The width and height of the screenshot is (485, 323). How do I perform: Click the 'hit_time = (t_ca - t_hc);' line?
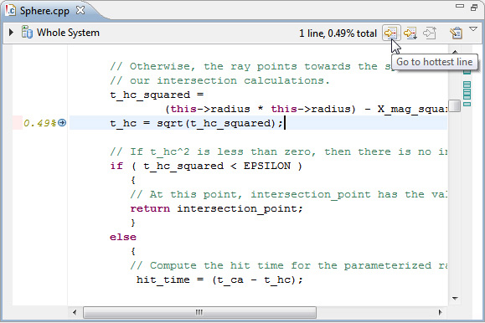coord(219,279)
